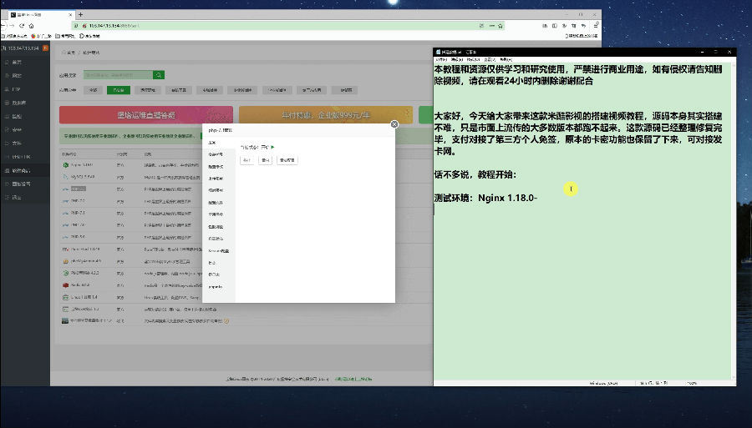Open the browser hamburger menu

point(597,26)
